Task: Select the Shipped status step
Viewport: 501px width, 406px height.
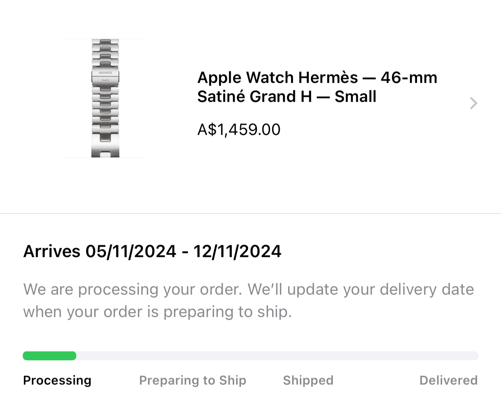Action: pos(308,380)
